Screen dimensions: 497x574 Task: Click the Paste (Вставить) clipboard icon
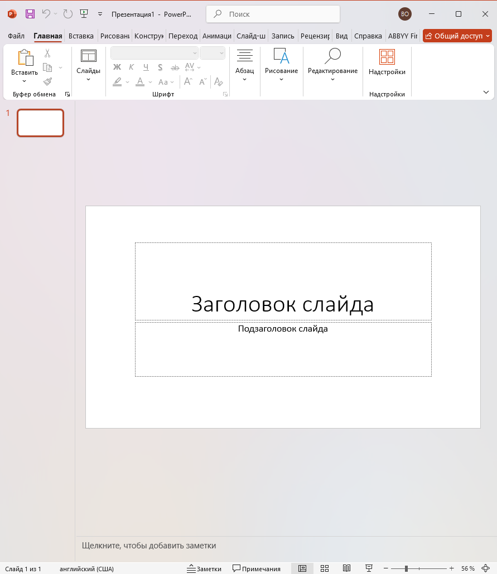(x=25, y=58)
